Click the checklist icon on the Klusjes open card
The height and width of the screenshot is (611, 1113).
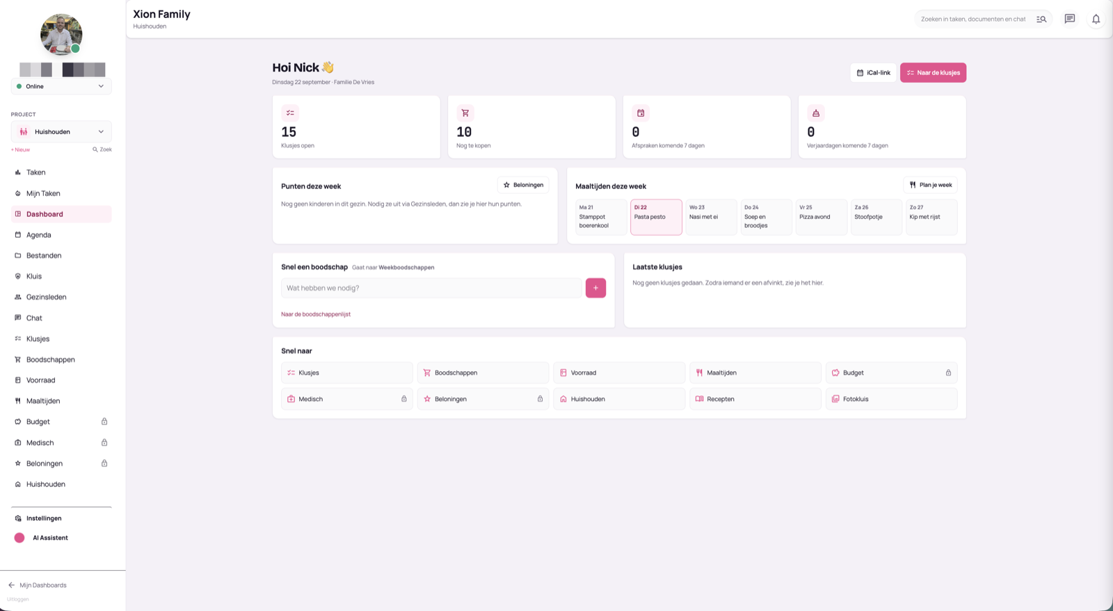pyautogui.click(x=290, y=113)
